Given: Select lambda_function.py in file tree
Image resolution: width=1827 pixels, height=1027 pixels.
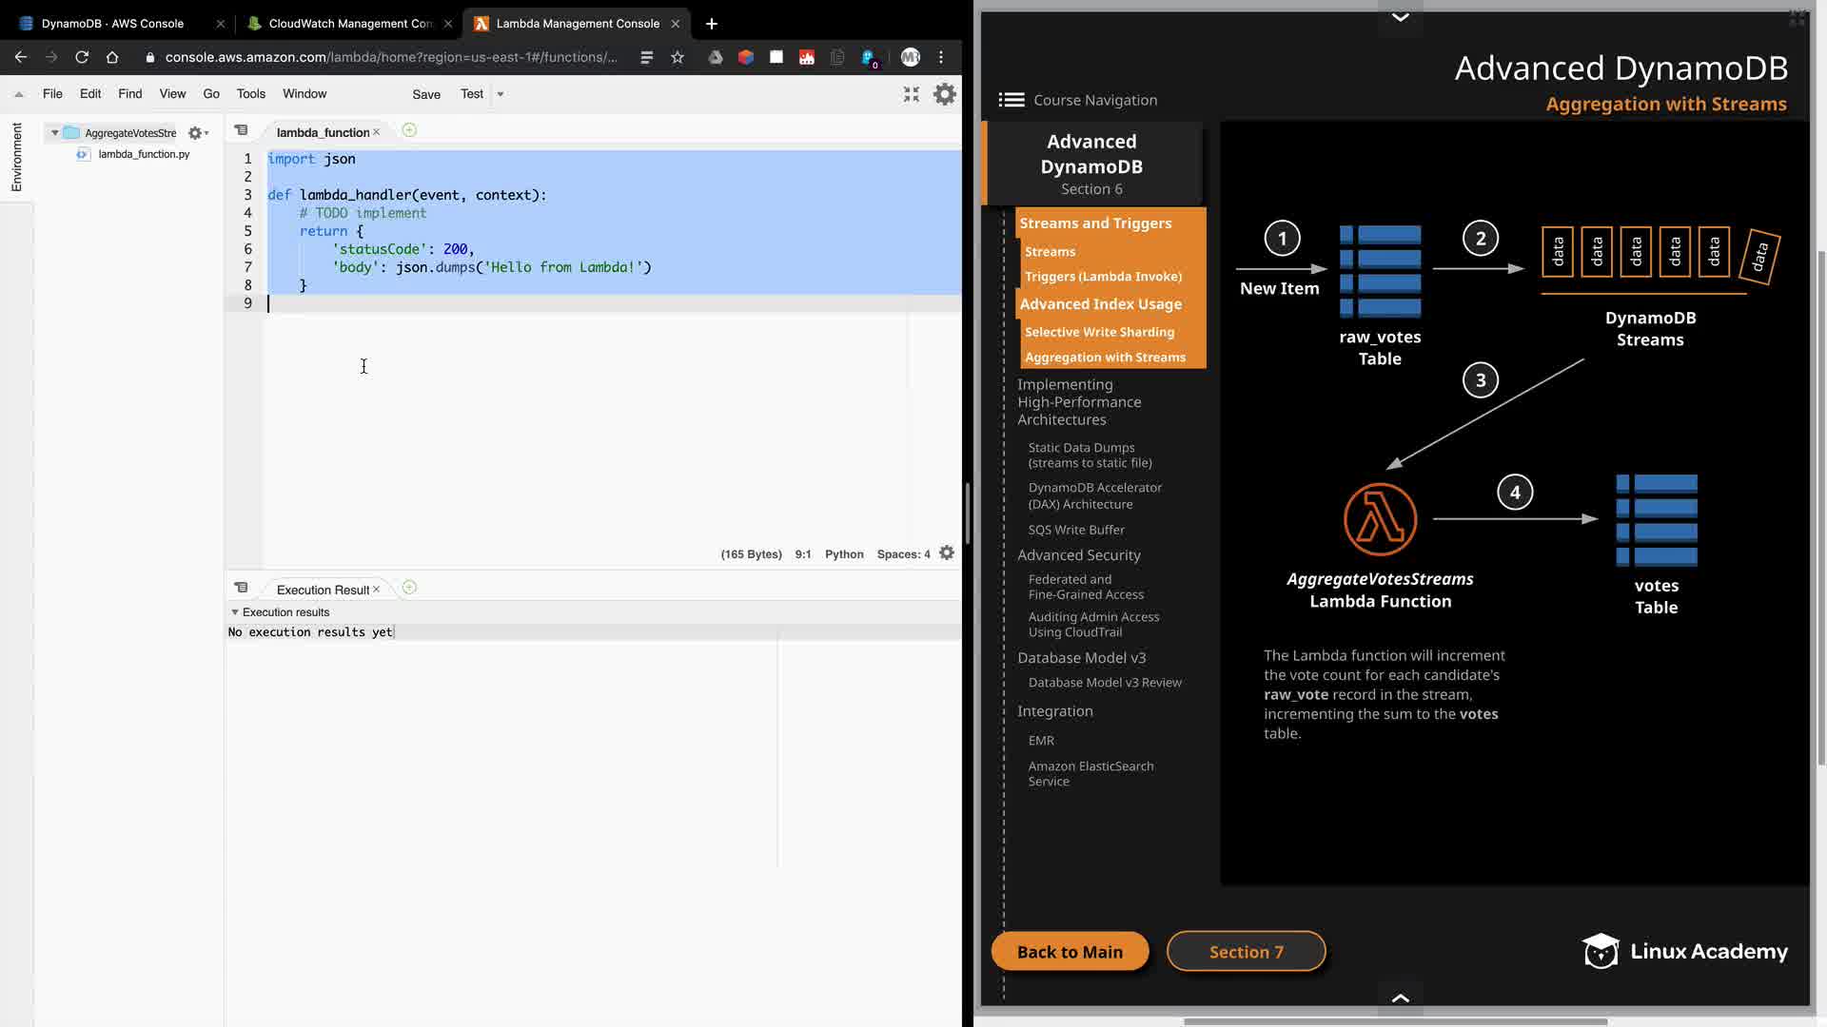Looking at the screenshot, I should click(x=144, y=154).
